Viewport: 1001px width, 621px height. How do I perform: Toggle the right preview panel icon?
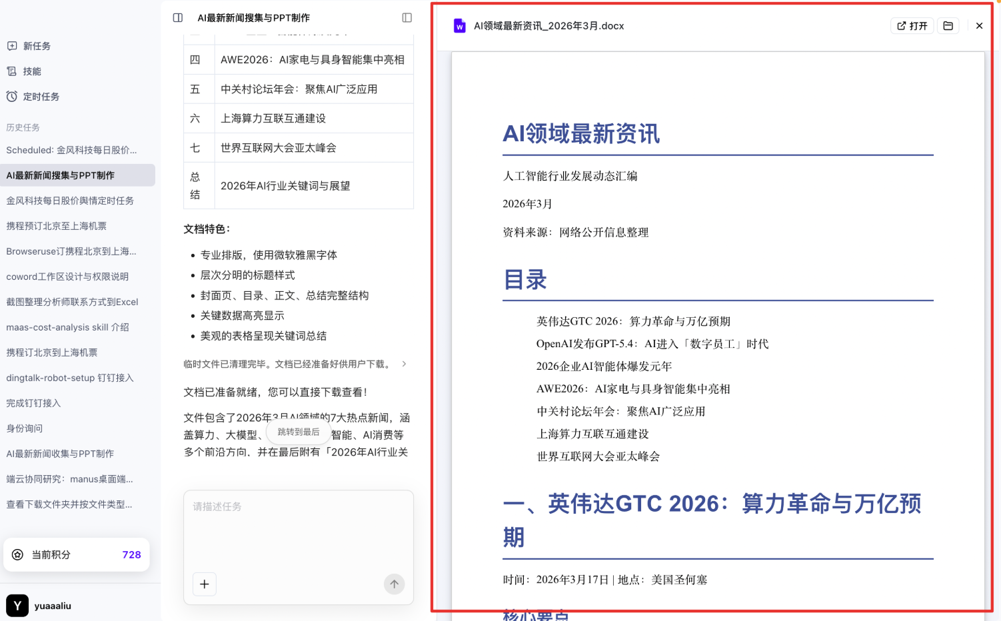point(407,18)
